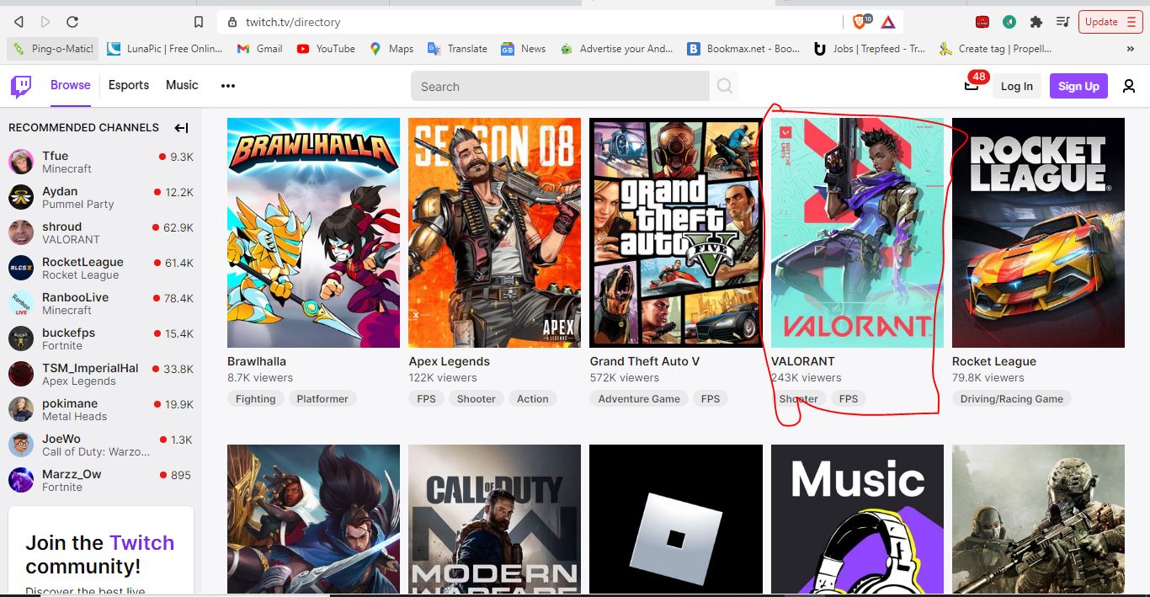Viewport: 1150px width, 597px height.
Task: Open the browser extensions puzzle icon
Action: (1036, 22)
